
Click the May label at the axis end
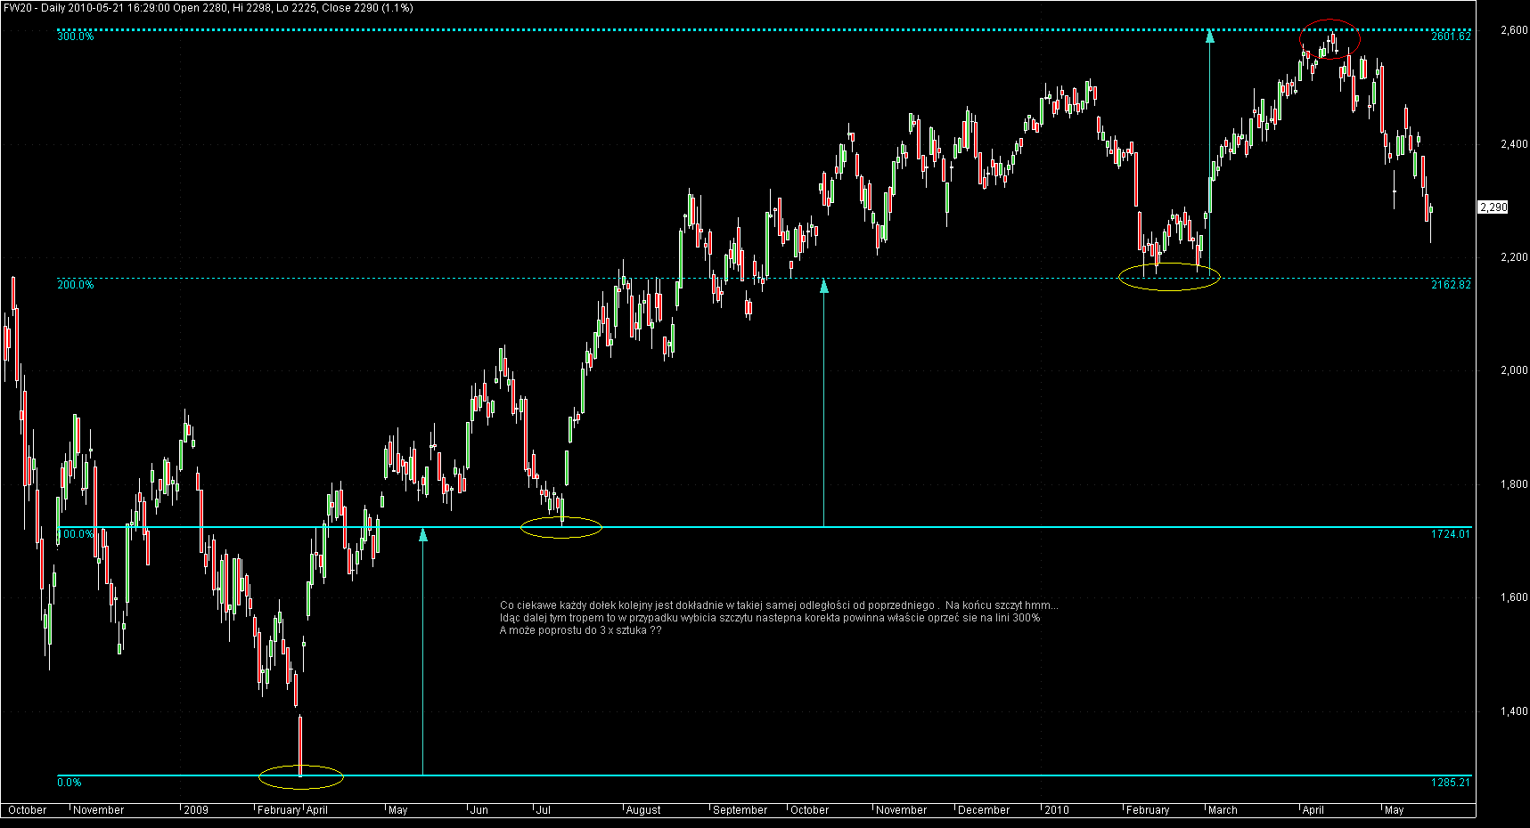[x=1395, y=810]
